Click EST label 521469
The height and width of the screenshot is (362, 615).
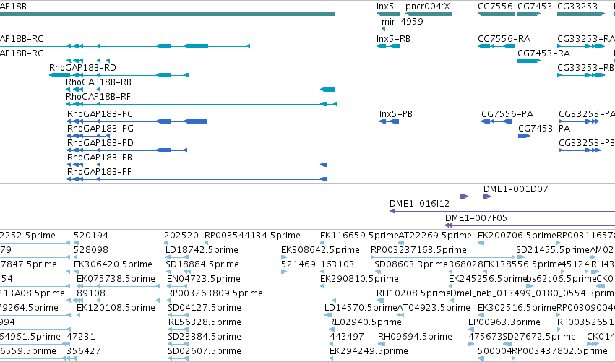point(298,264)
